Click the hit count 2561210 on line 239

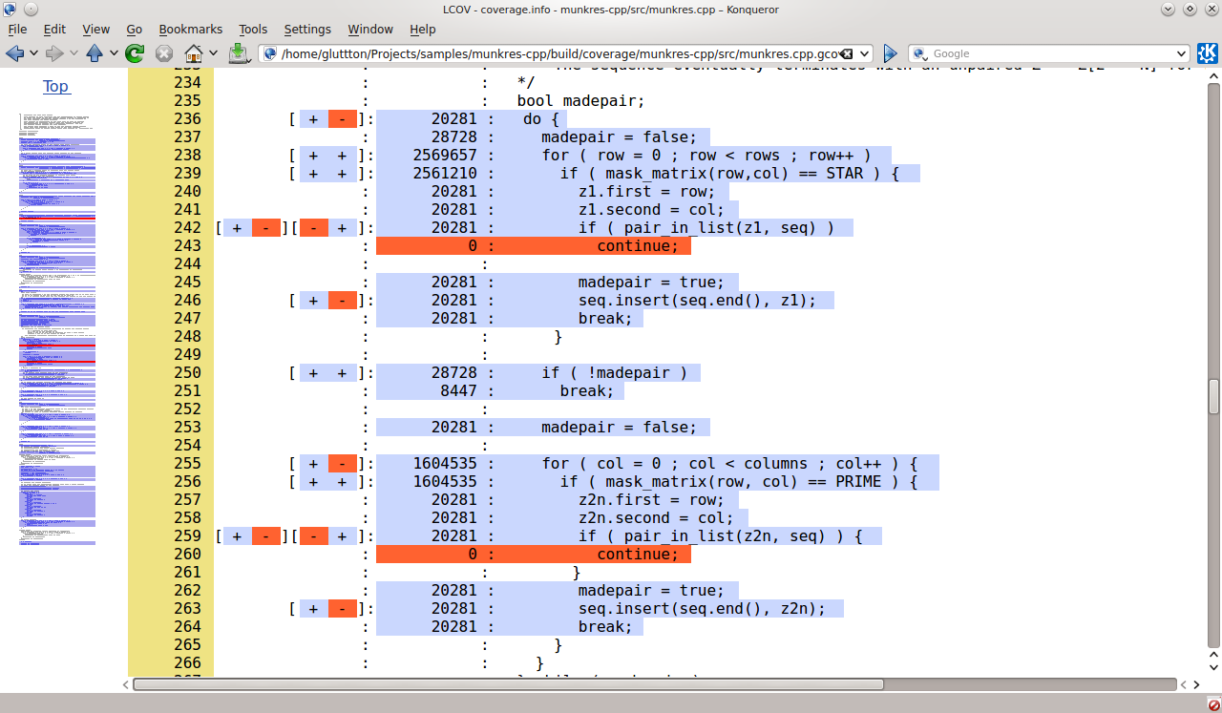pos(444,173)
